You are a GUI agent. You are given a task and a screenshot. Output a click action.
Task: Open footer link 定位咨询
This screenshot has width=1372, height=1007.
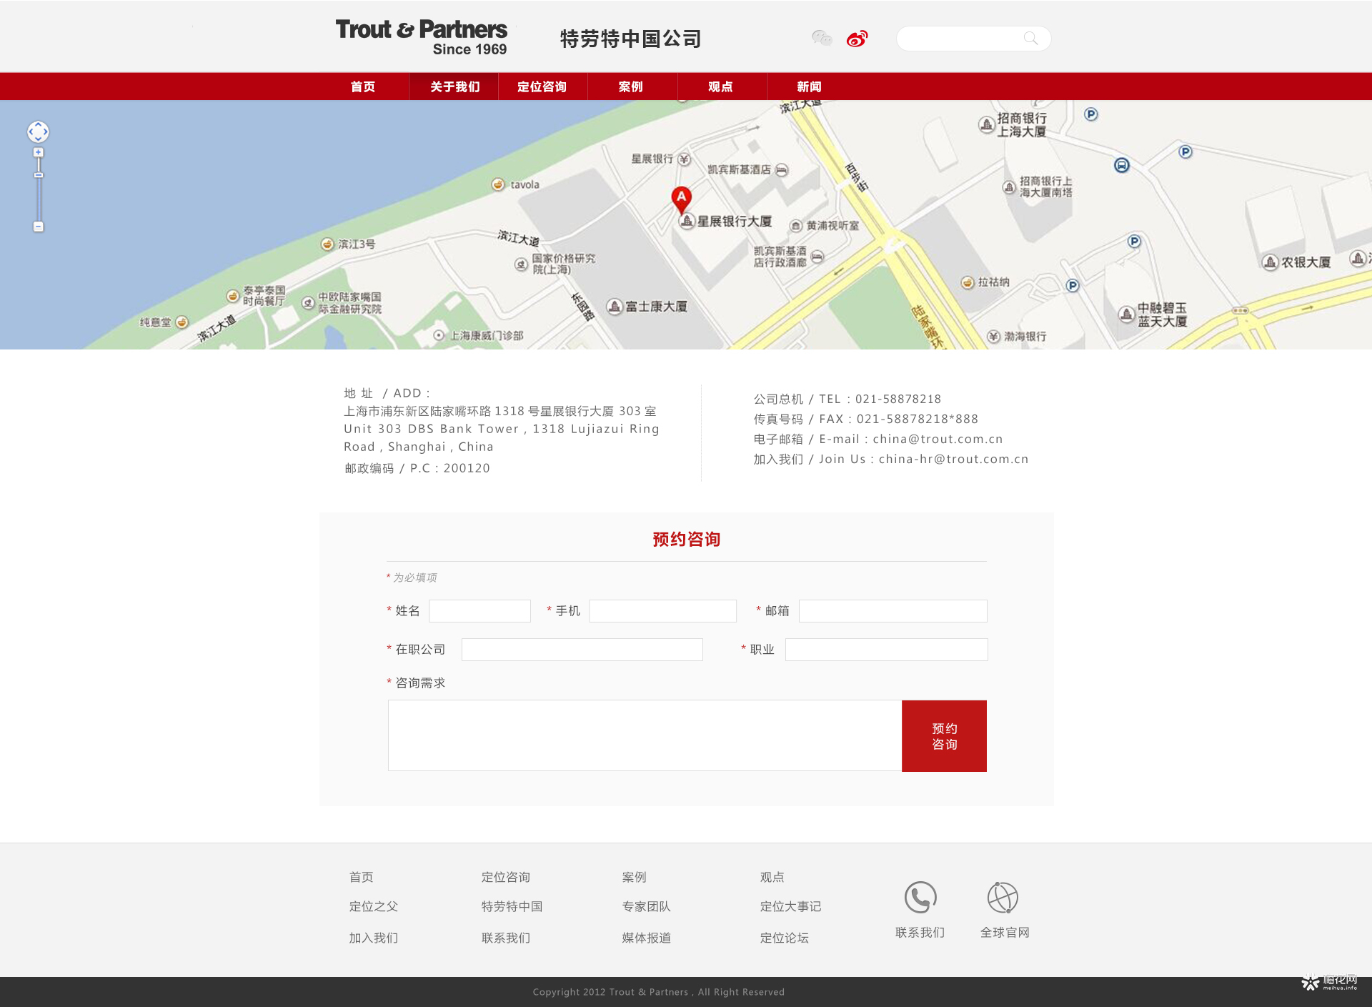(x=505, y=877)
